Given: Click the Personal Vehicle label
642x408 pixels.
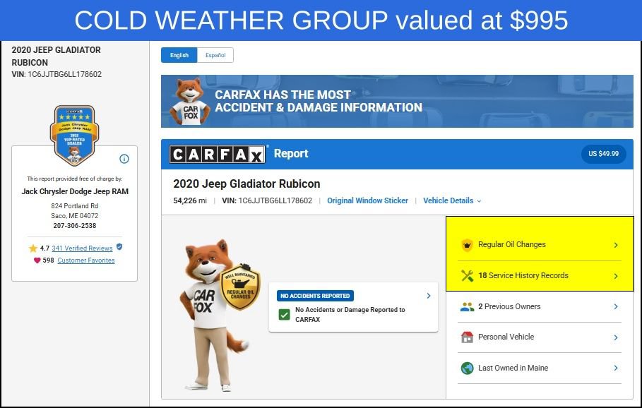Looking at the screenshot, I should pos(506,337).
